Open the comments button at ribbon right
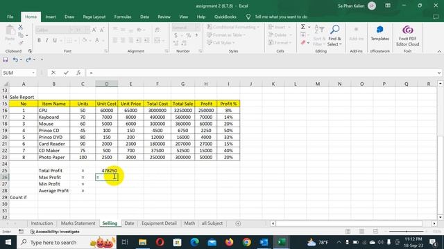The image size is (444, 249). (436, 17)
